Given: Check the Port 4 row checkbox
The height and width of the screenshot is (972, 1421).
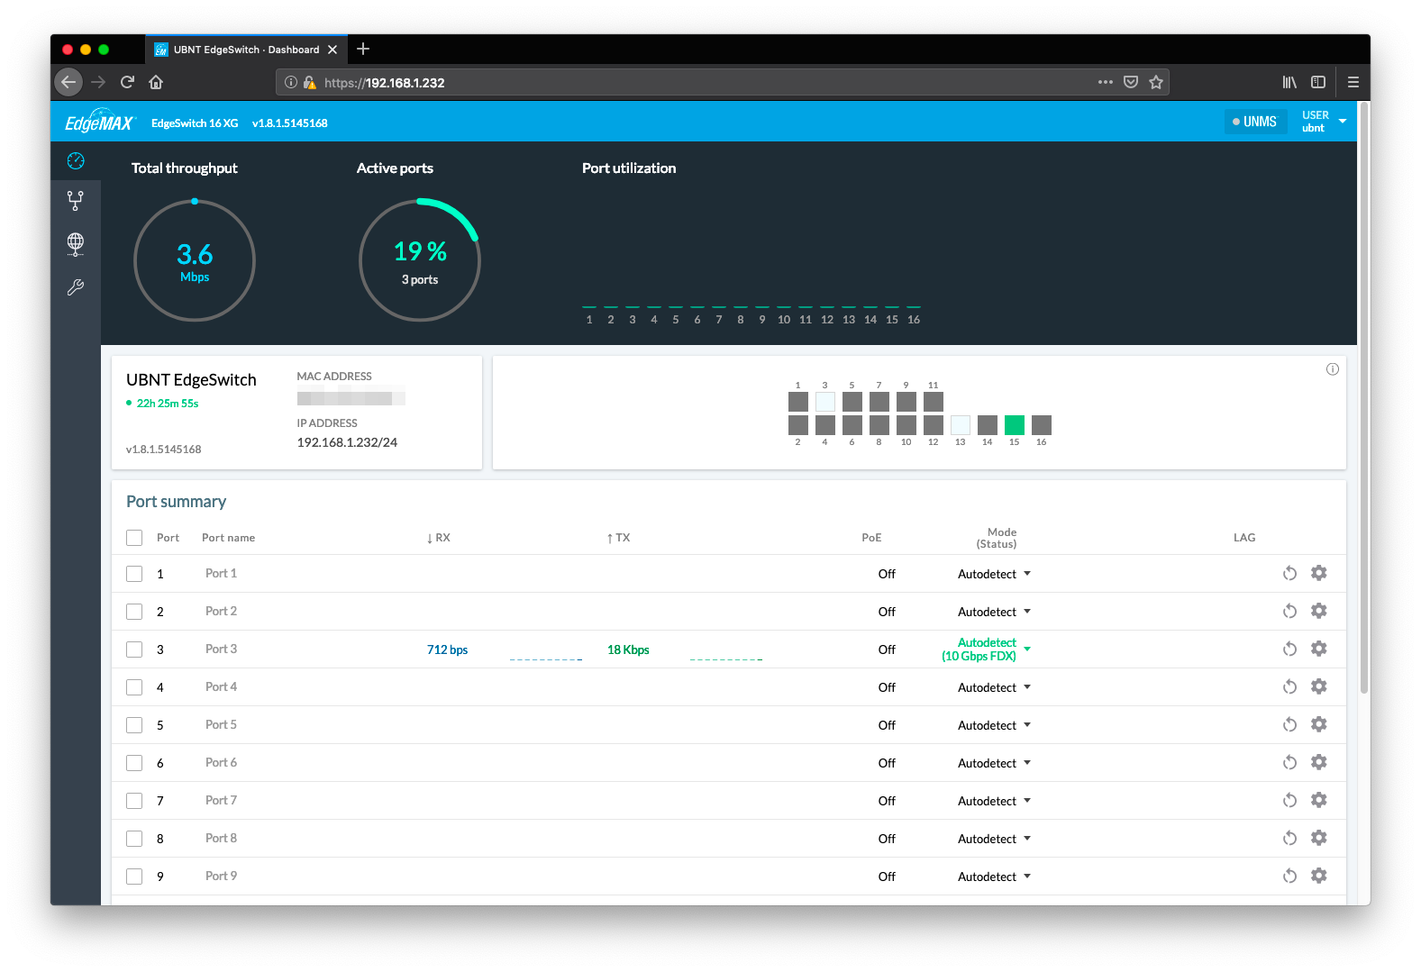Looking at the screenshot, I should (x=134, y=687).
